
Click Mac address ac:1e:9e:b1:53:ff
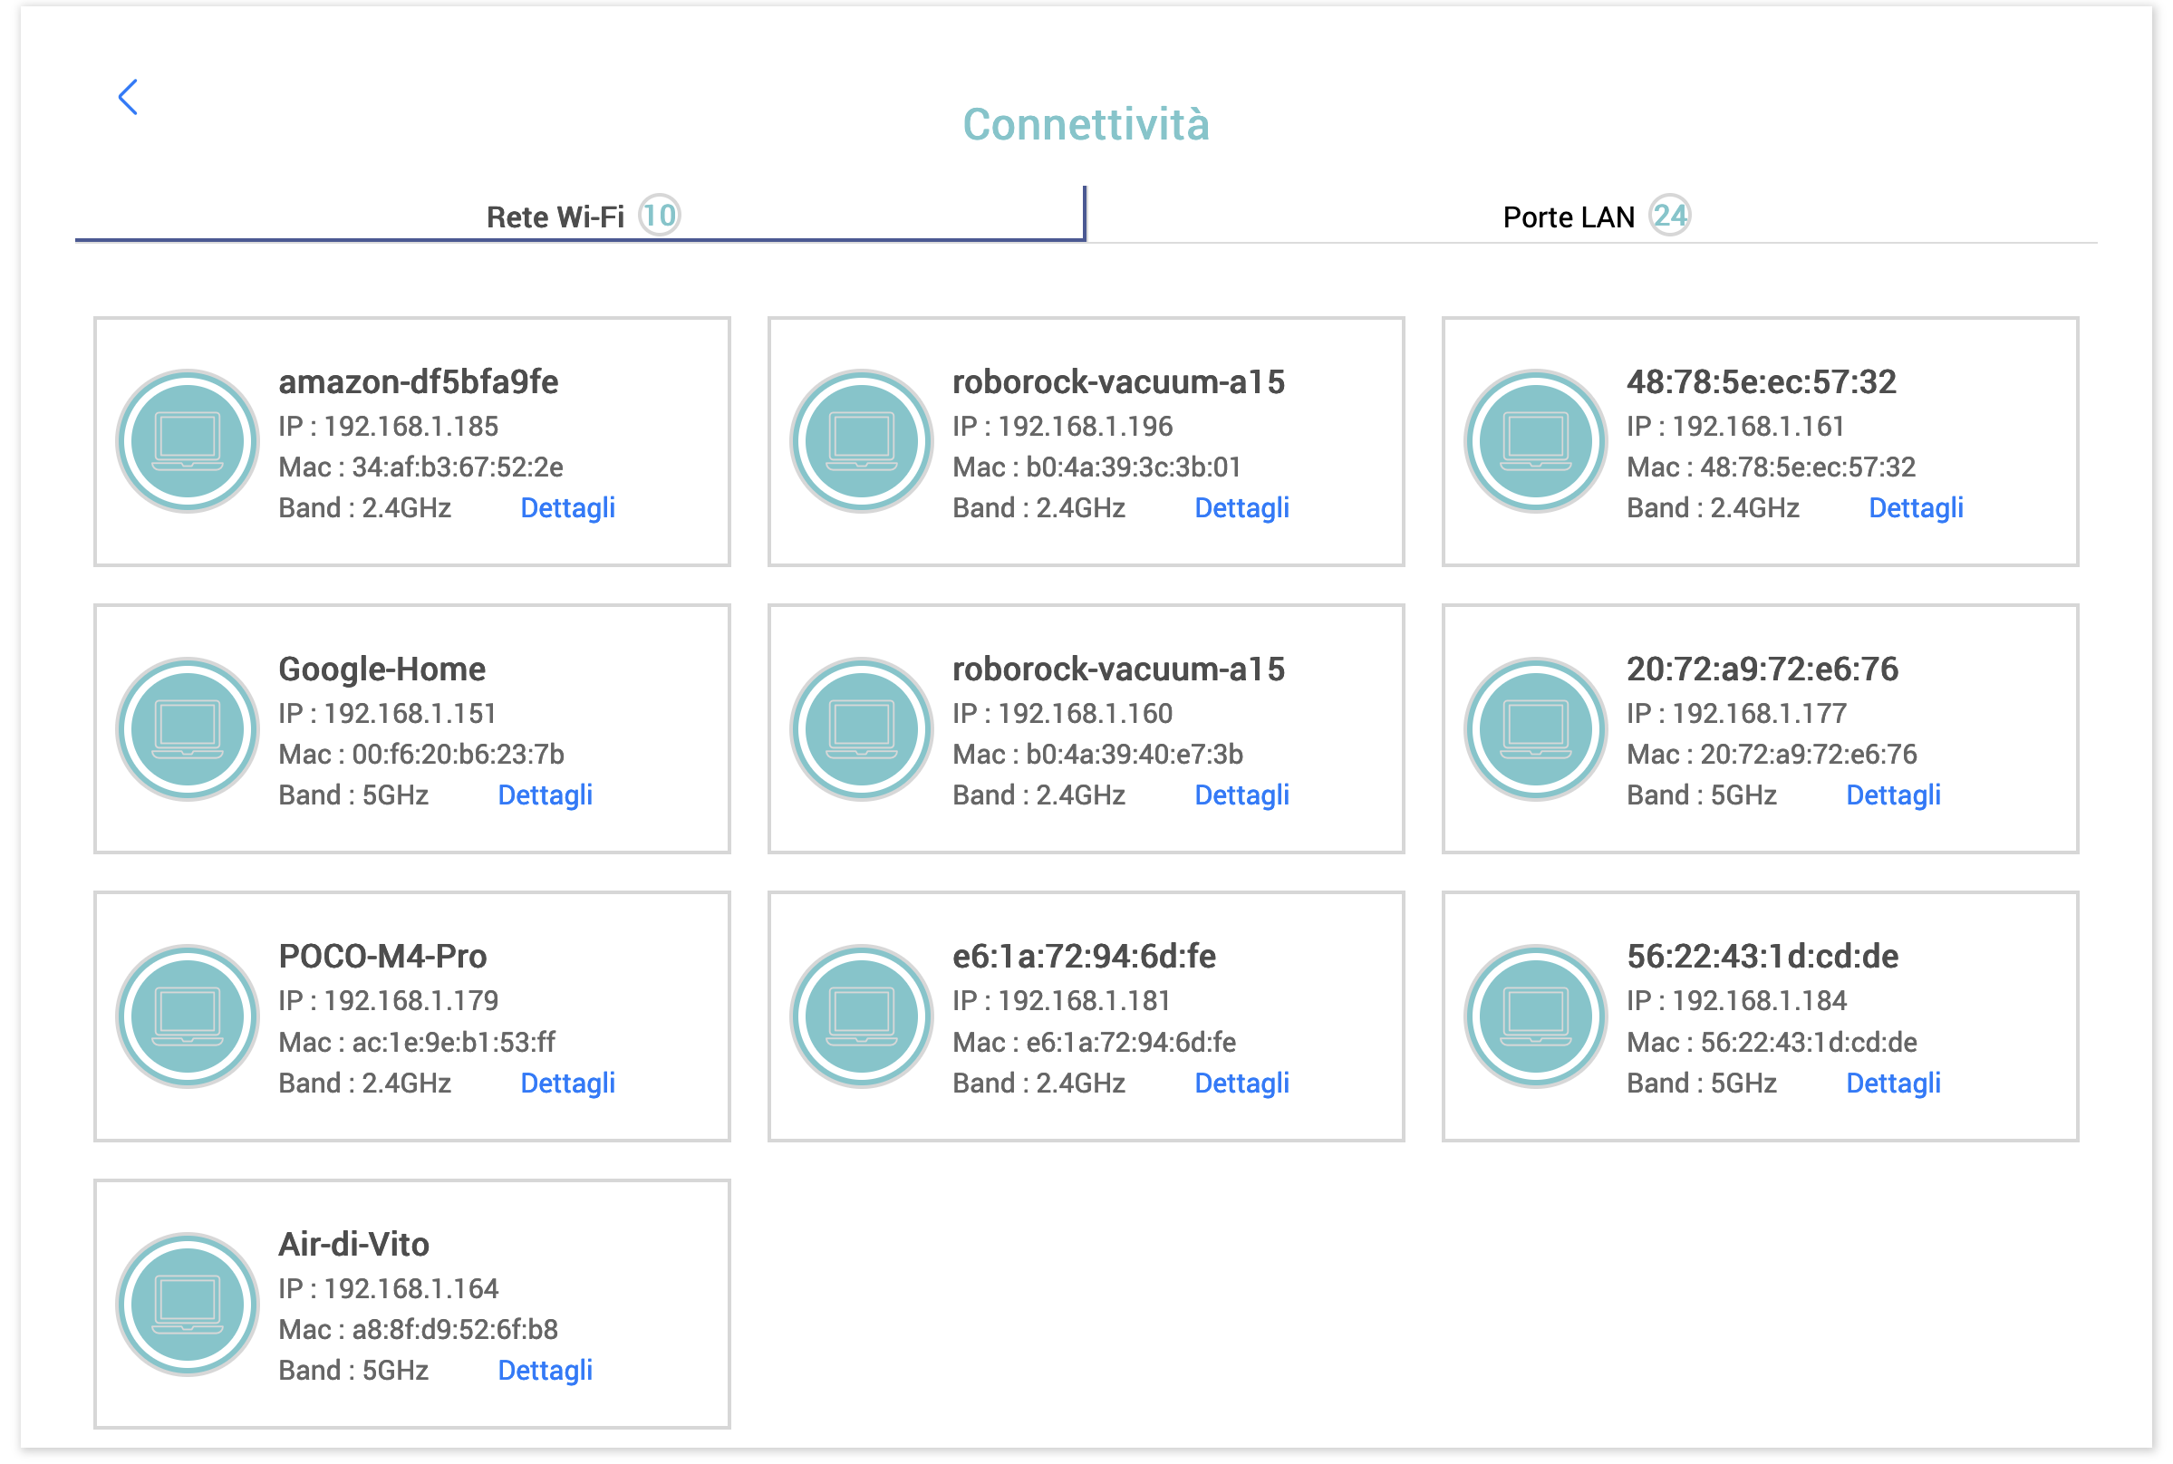click(x=454, y=1042)
